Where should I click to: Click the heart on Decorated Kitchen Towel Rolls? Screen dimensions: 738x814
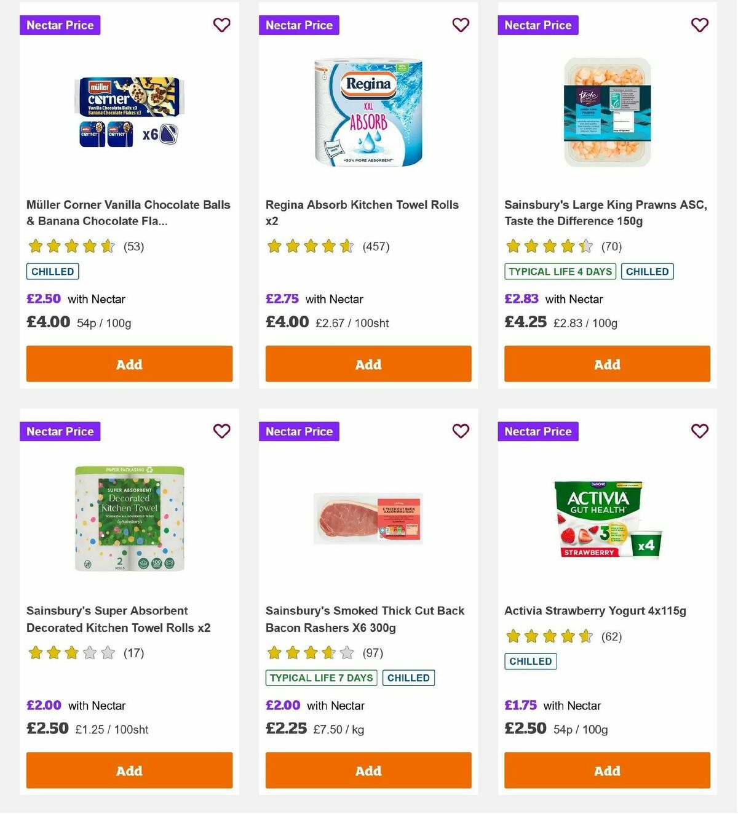[221, 431]
